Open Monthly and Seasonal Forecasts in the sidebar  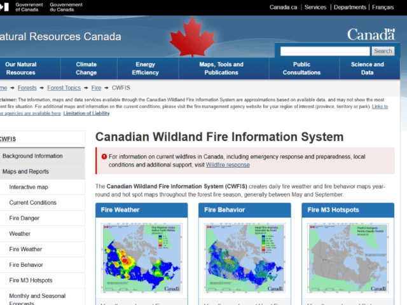(43, 297)
